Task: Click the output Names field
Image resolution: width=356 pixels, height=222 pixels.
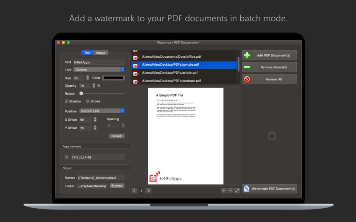Action: (x=101, y=178)
